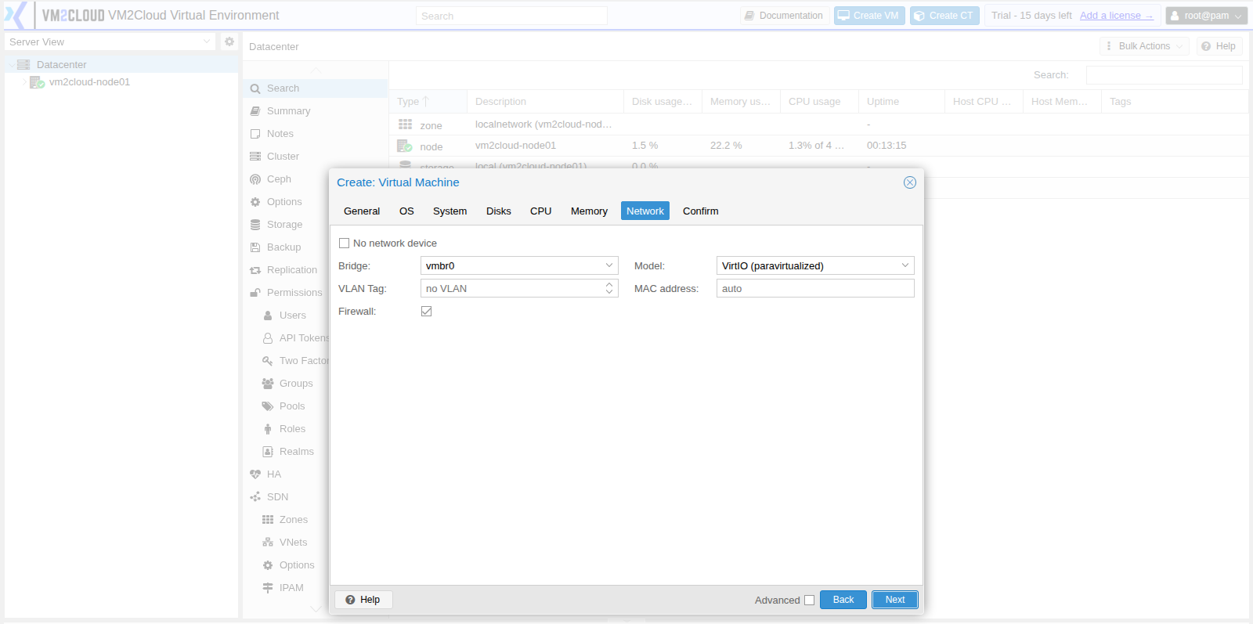Open the Server View selector dropdown
Viewport: 1253px width, 624px height.
(207, 41)
